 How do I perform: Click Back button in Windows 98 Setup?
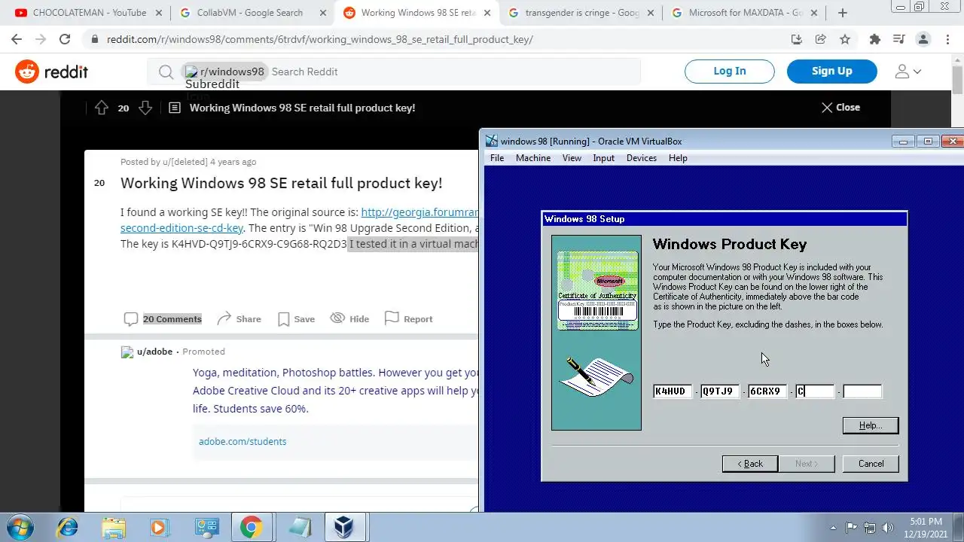click(750, 464)
